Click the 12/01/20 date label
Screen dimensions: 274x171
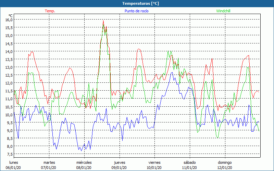click(225, 168)
